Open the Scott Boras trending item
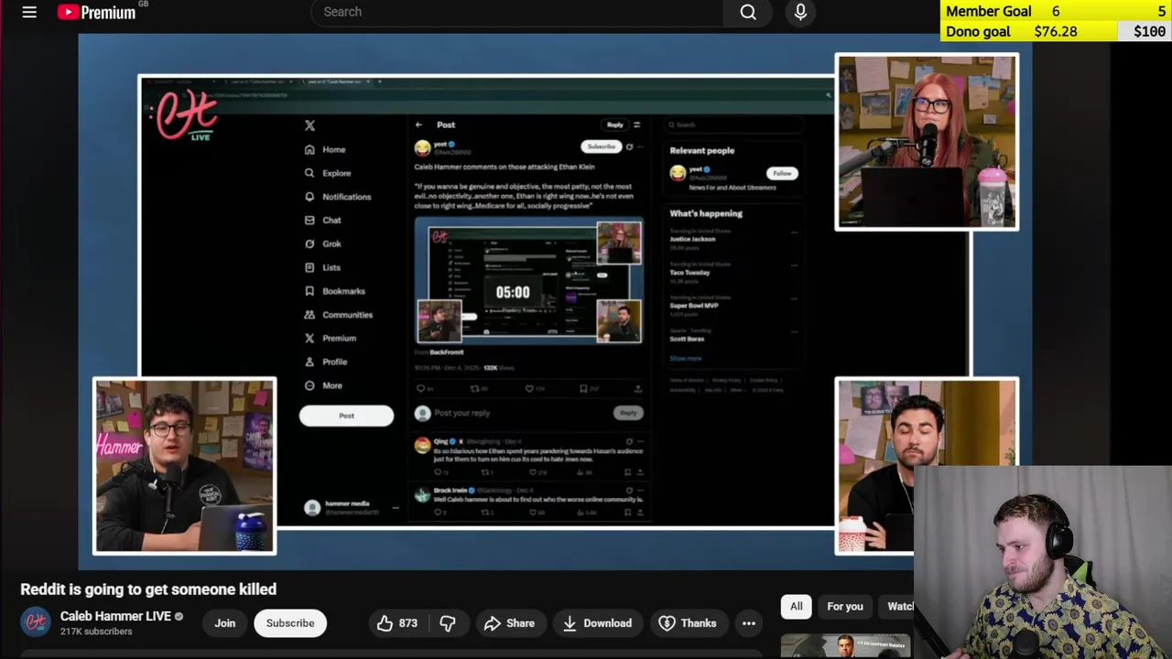The image size is (1172, 659). click(732, 336)
